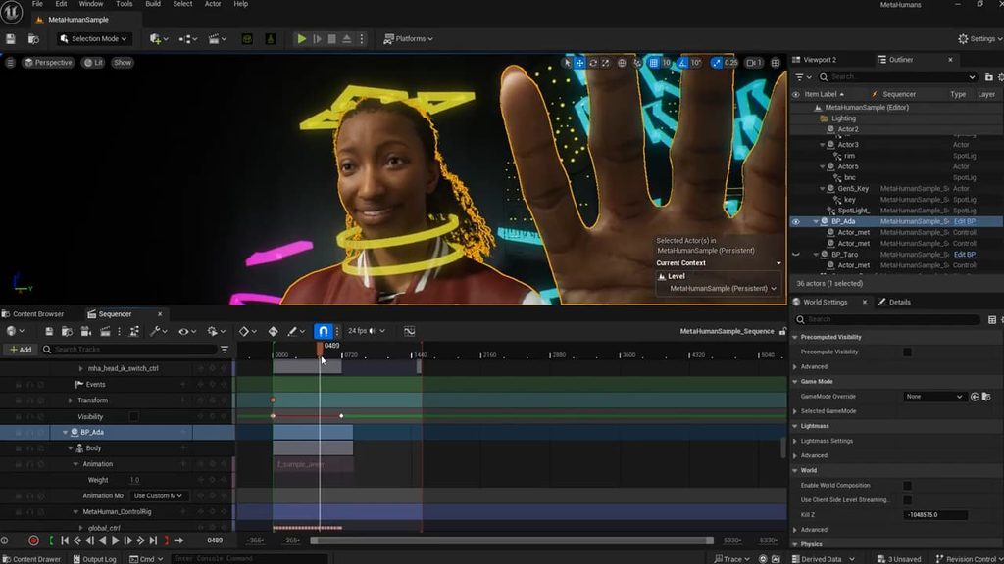Open the Build menu

coord(153,4)
